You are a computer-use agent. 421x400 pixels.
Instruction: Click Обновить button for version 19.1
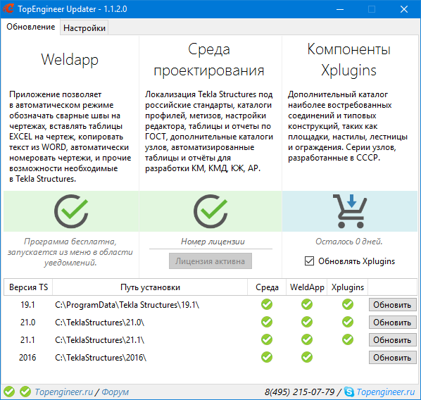coord(392,305)
